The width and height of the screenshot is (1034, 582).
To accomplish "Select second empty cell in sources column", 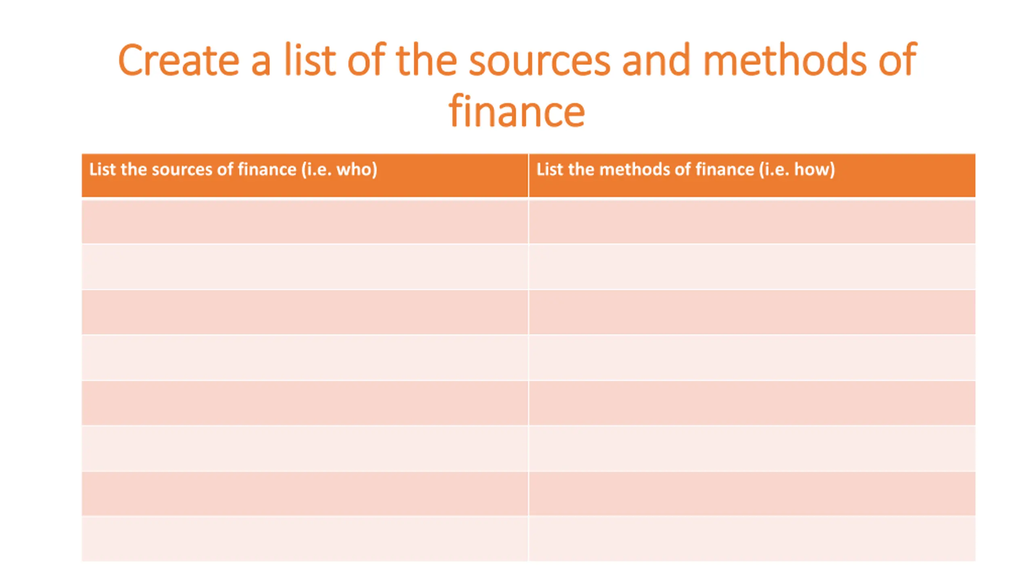I will pyautogui.click(x=305, y=267).
